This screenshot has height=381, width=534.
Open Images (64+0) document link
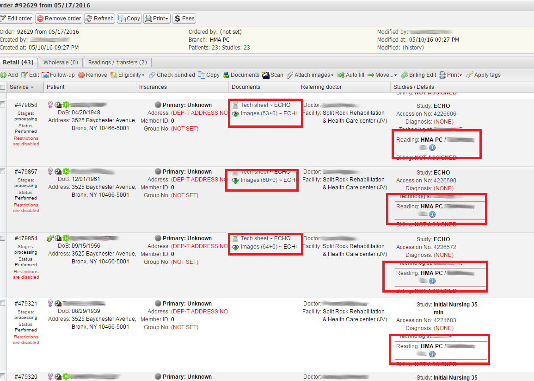pos(259,247)
